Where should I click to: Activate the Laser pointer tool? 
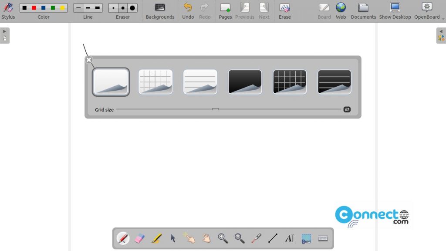point(255,238)
